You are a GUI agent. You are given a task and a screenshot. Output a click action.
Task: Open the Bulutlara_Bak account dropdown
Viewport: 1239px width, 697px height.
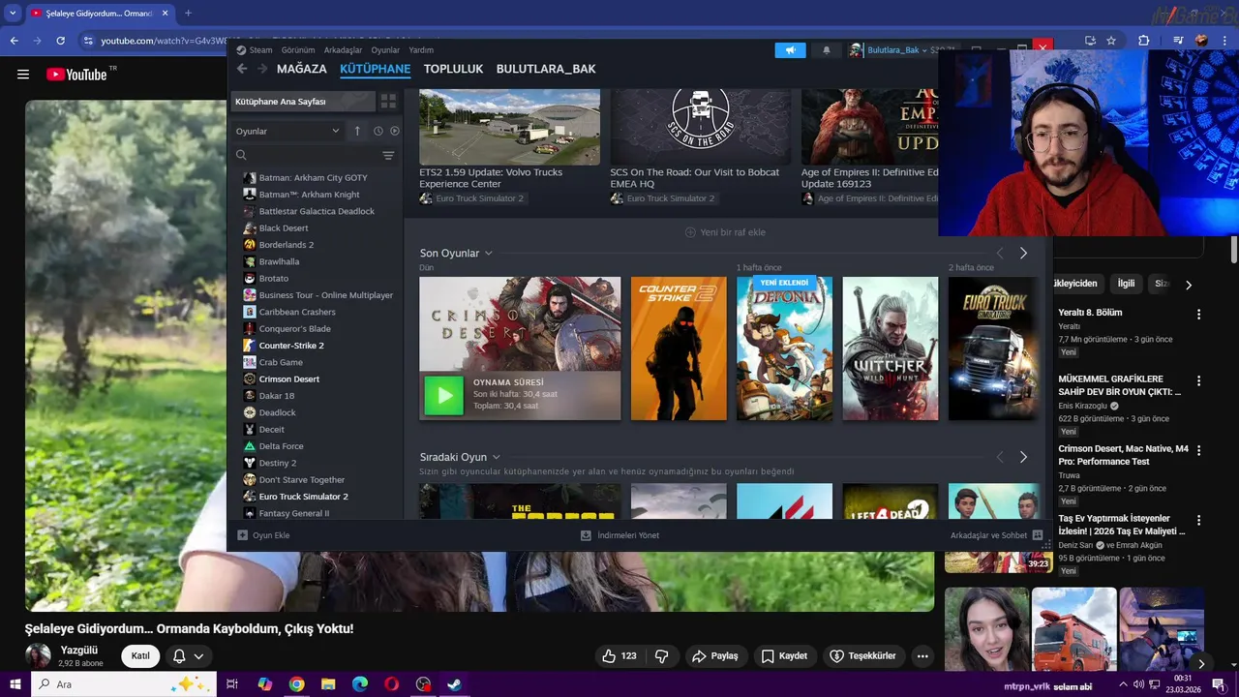(896, 50)
